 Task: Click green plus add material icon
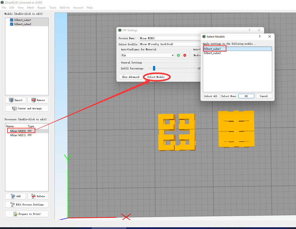point(178,55)
